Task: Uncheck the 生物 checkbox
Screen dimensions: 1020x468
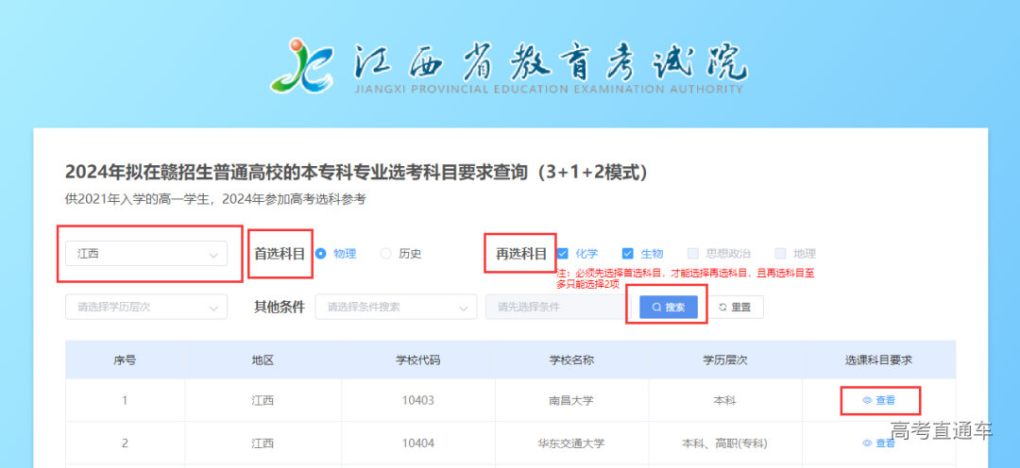Action: coord(627,254)
